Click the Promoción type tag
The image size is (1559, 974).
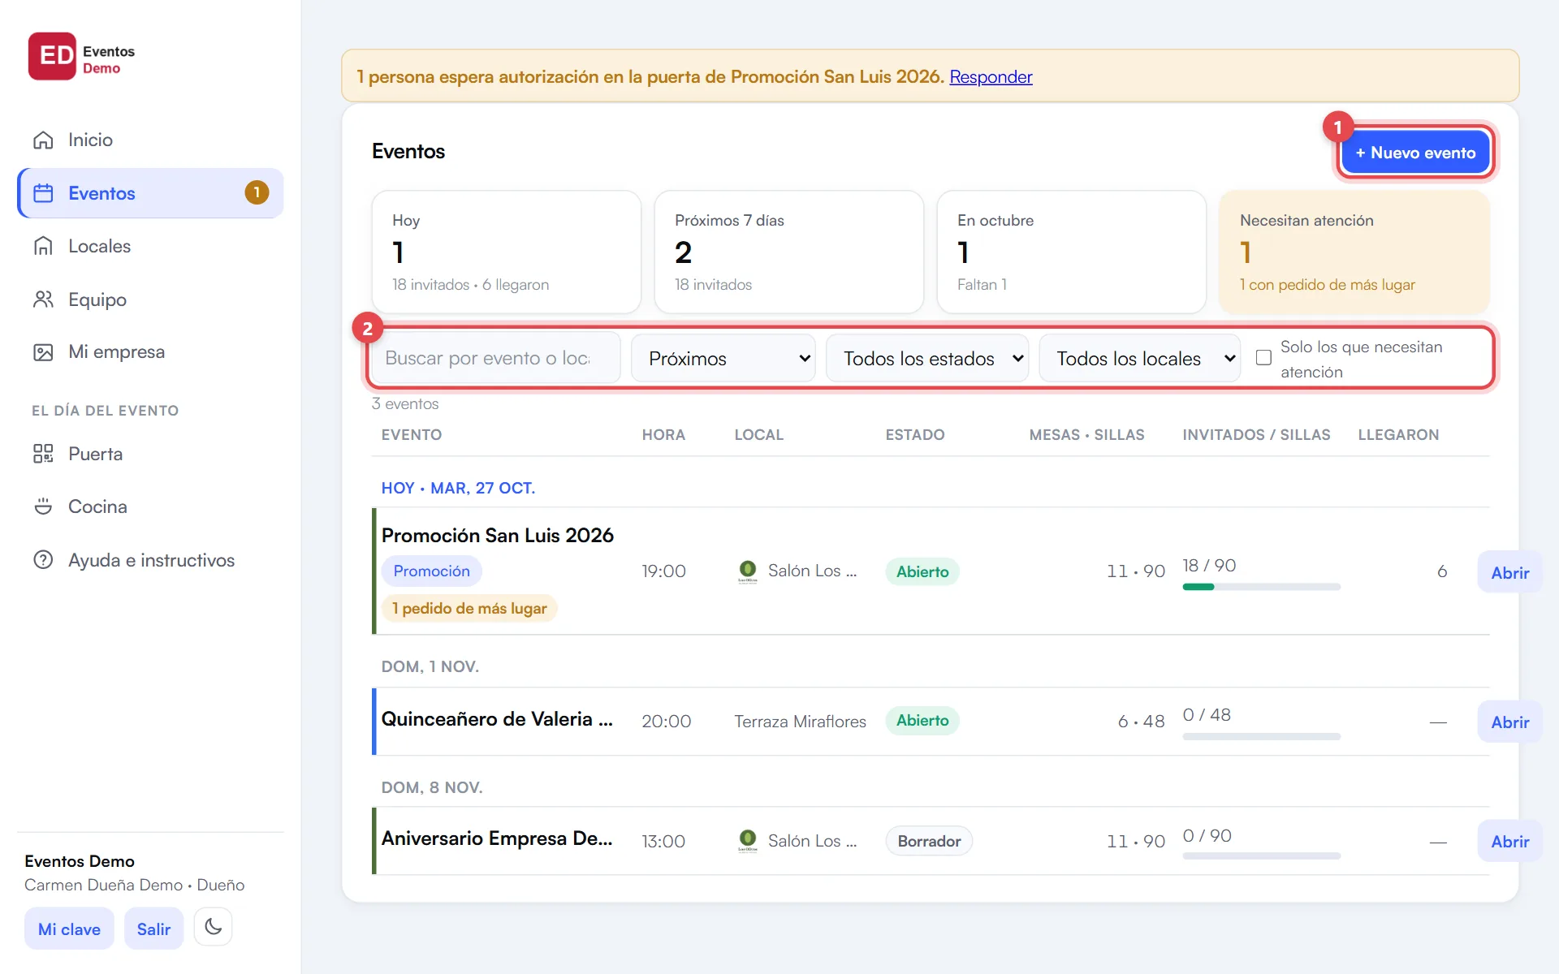click(432, 571)
